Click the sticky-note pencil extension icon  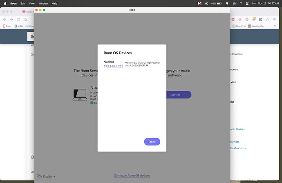click(254, 19)
